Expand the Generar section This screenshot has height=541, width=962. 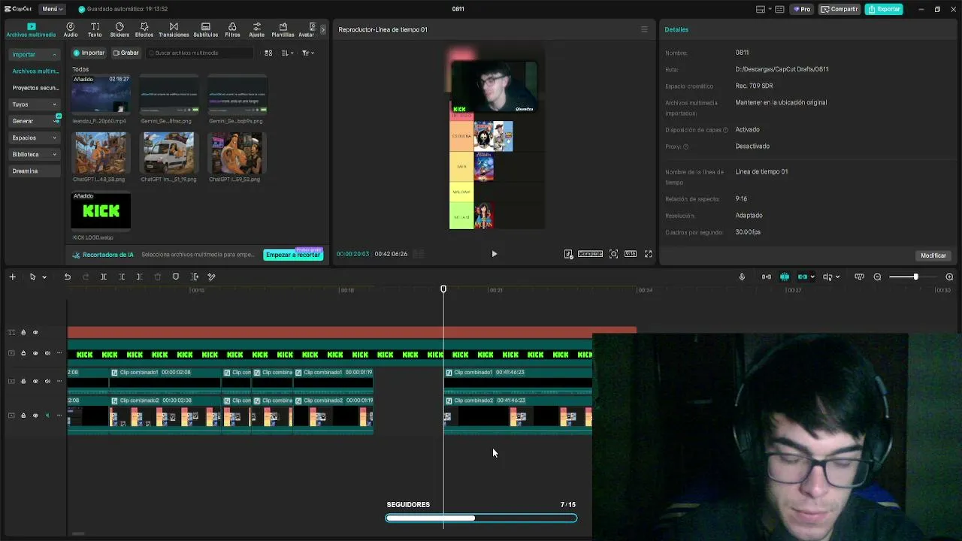35,121
